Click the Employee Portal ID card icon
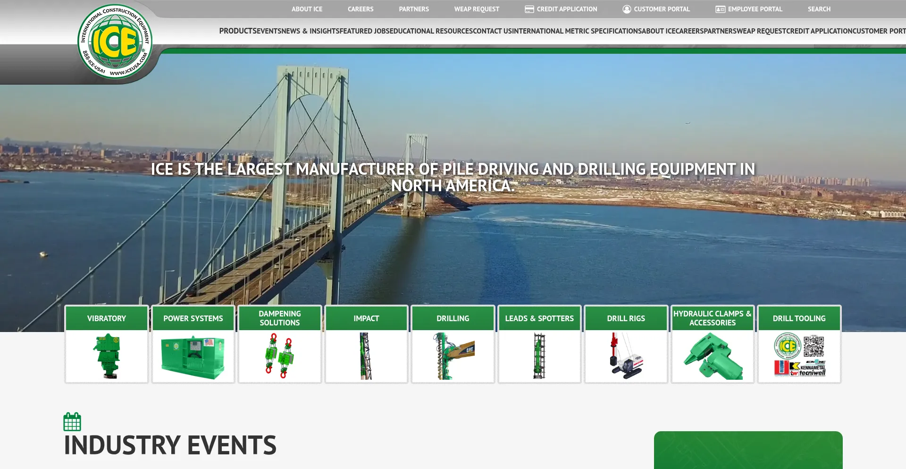 point(720,9)
